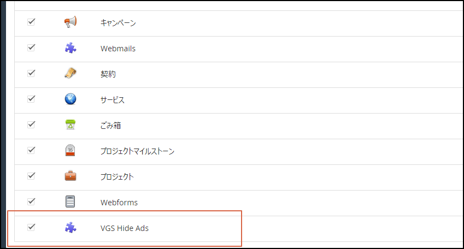Click the VGS Hide Ads label
Image resolution: width=464 pixels, height=249 pixels.
click(125, 228)
